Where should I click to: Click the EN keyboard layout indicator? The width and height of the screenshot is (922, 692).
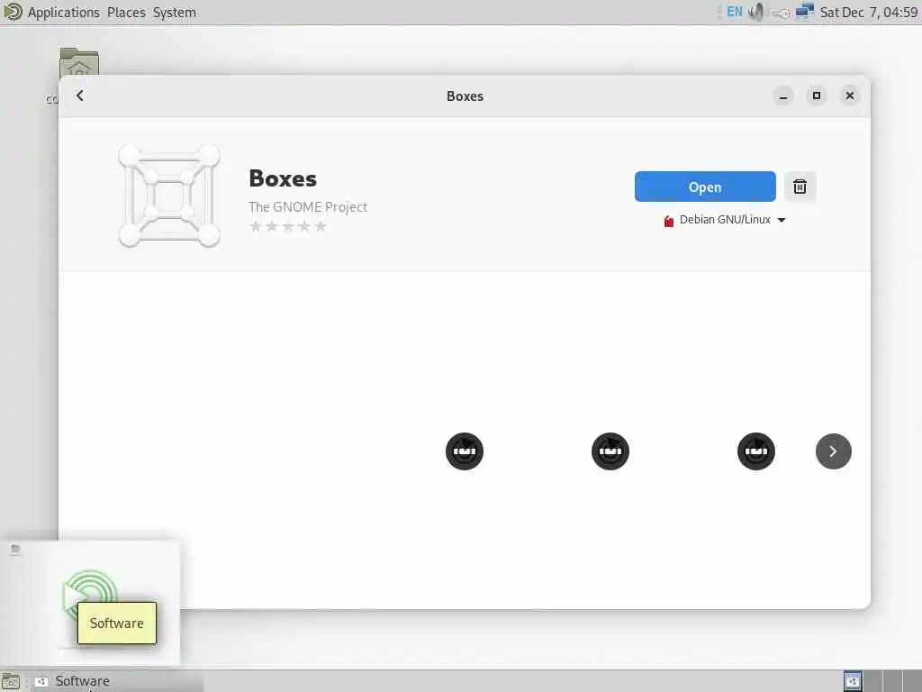coord(735,12)
